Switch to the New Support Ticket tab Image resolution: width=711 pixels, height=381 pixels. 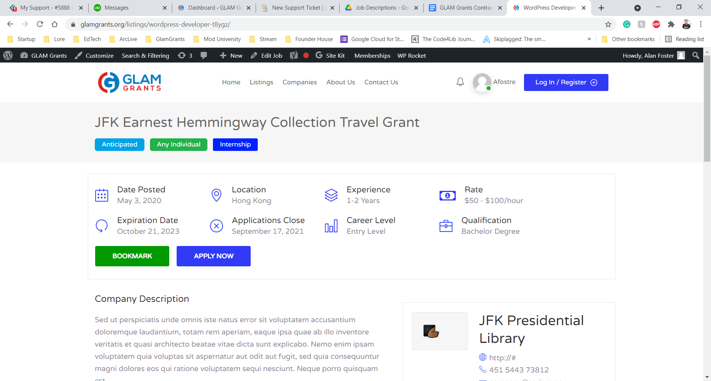click(297, 8)
